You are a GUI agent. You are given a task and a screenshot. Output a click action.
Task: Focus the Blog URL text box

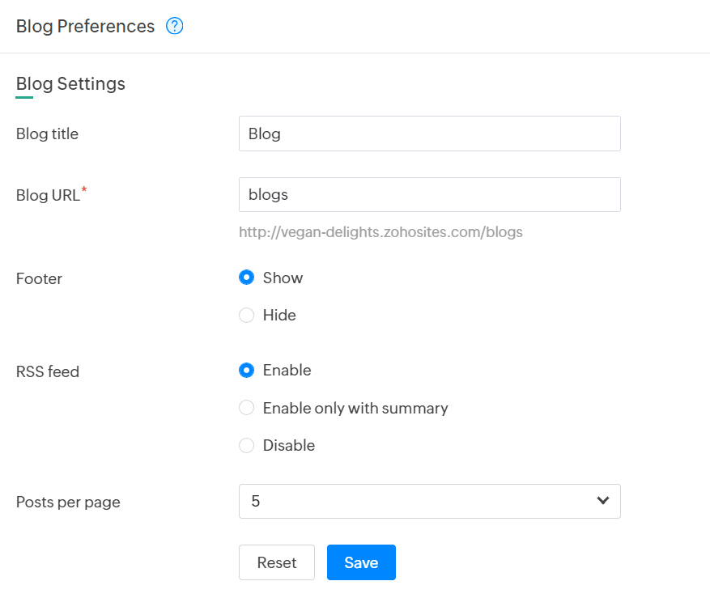[x=430, y=195]
